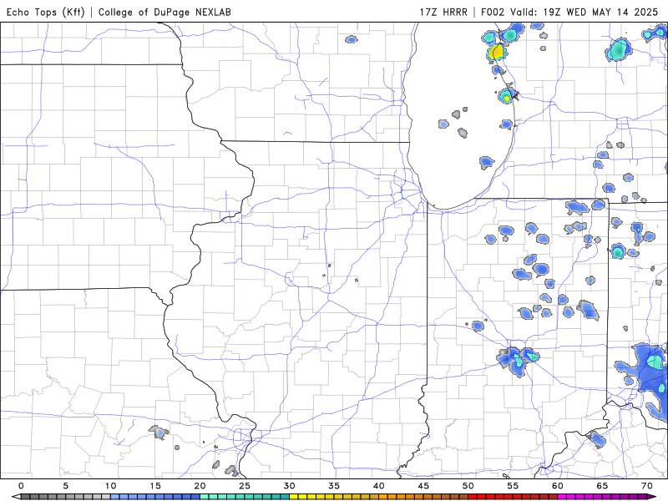
Task: Click the color scale label '65'
Action: click(602, 486)
